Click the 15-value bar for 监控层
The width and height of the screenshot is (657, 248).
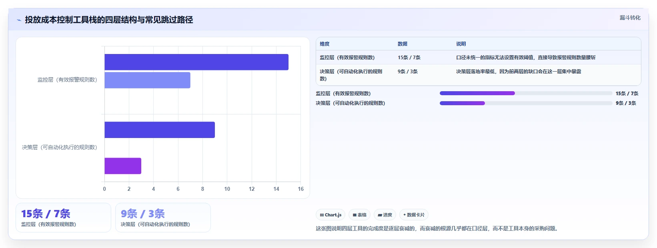[x=196, y=62]
